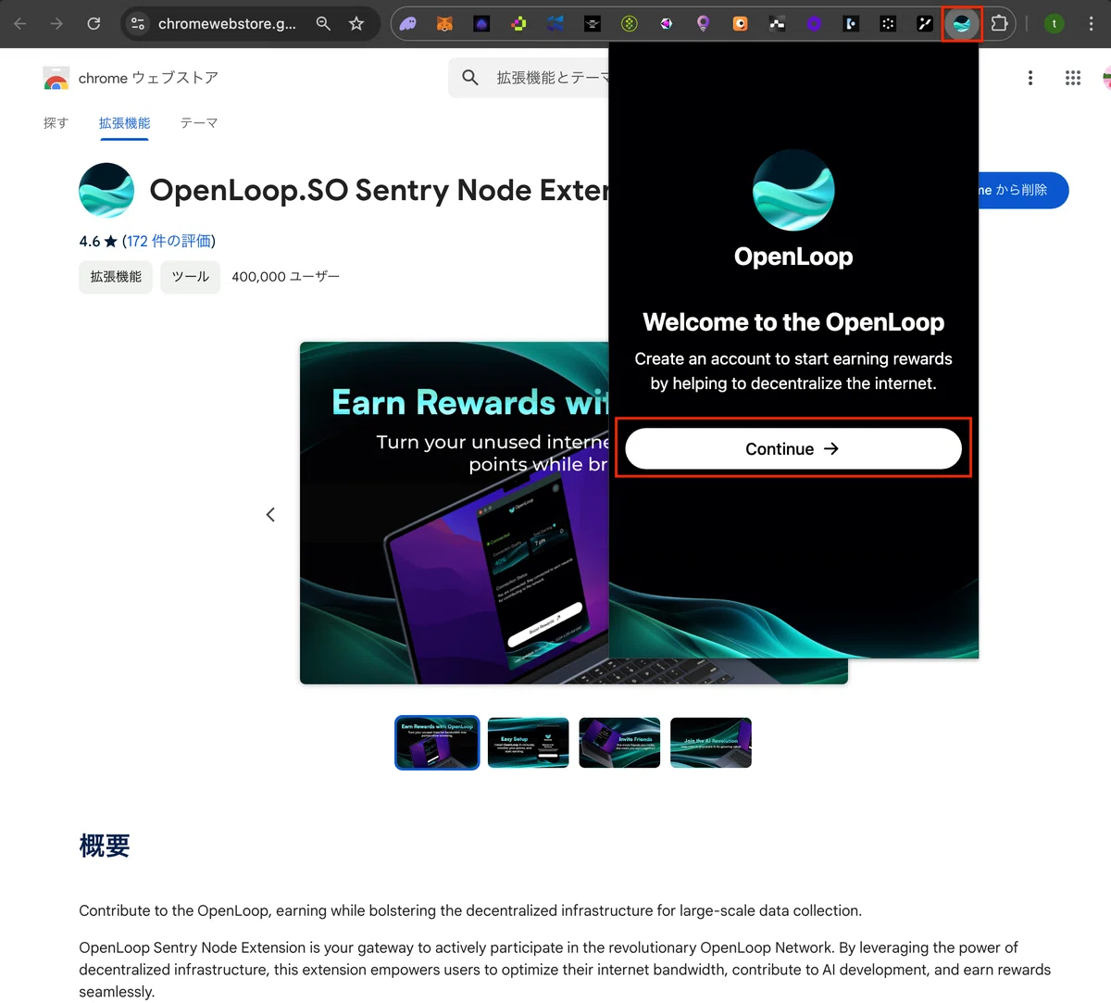The height and width of the screenshot is (1003, 1111).
Task: Click the OpenLoop extension icon in toolbar
Action: coord(962,24)
